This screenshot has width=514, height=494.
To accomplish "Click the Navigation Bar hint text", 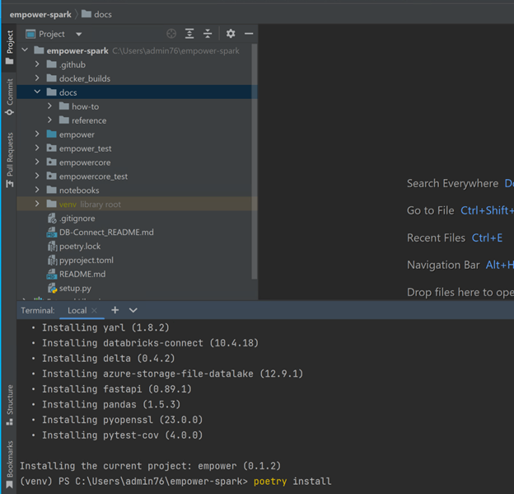I will [x=443, y=265].
